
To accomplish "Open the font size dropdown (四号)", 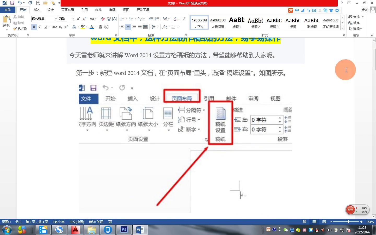I will 73,19.
